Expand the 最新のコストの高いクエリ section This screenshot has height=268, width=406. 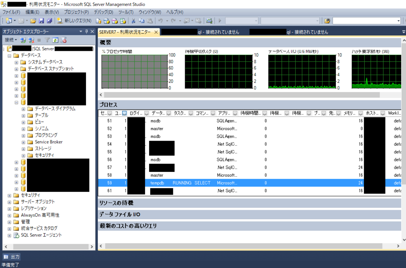(x=250, y=226)
